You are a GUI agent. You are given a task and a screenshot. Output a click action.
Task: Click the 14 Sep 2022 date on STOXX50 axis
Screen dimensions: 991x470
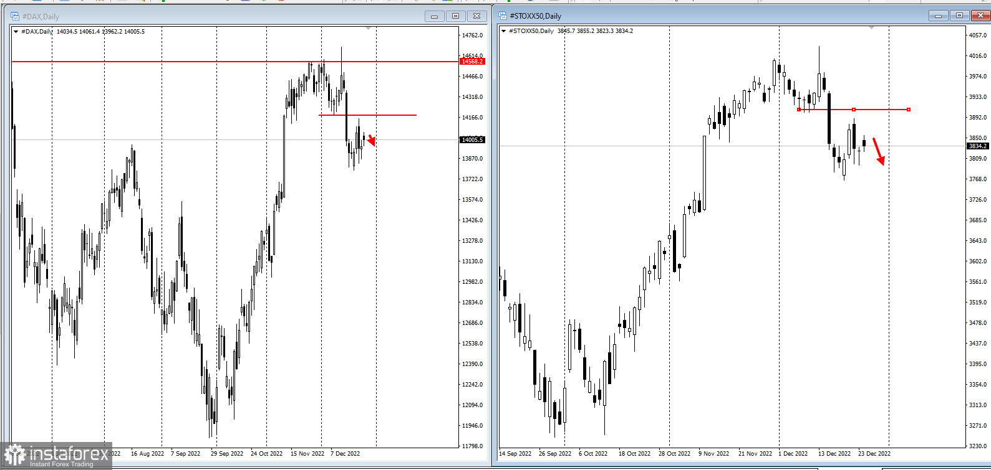(515, 454)
